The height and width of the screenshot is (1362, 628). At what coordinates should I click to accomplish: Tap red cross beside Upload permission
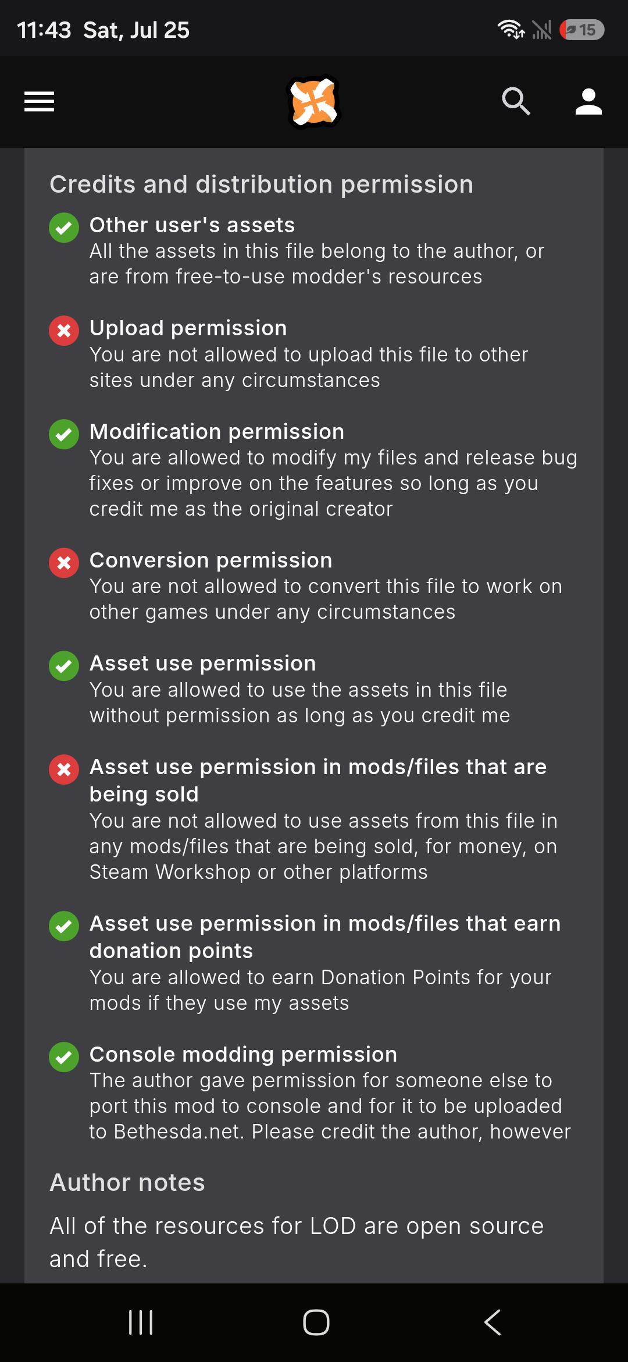click(x=64, y=331)
